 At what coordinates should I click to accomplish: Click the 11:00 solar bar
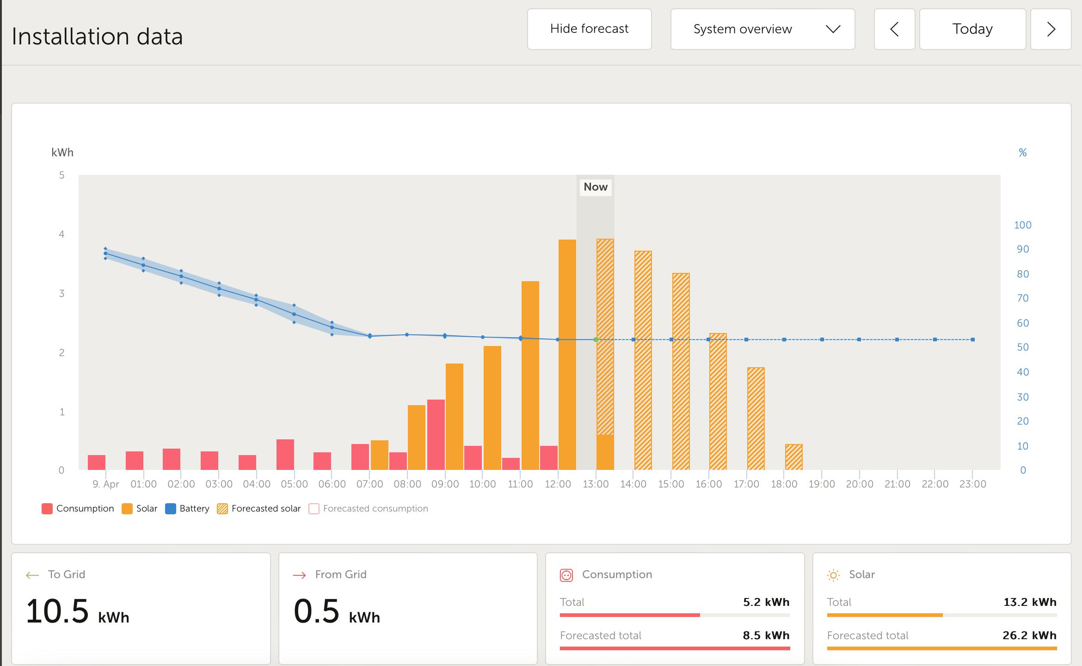[530, 376]
